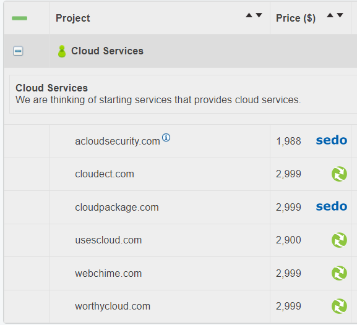
Task: Sort Price column descending
Action: (340, 15)
